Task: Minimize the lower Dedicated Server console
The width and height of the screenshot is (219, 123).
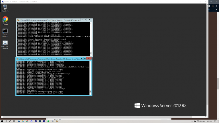Action: pos(82,58)
